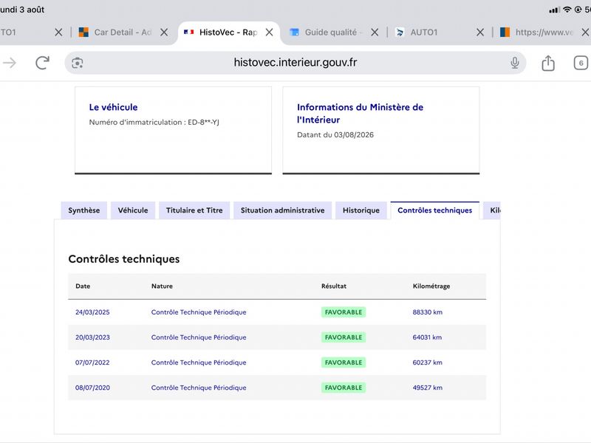This screenshot has width=591, height=443.
Task: Click Informations du Ministère de l'Intérieur heading
Action: point(360,114)
